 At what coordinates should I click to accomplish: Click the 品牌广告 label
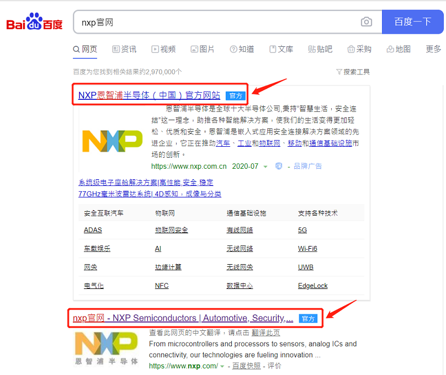[307, 166]
